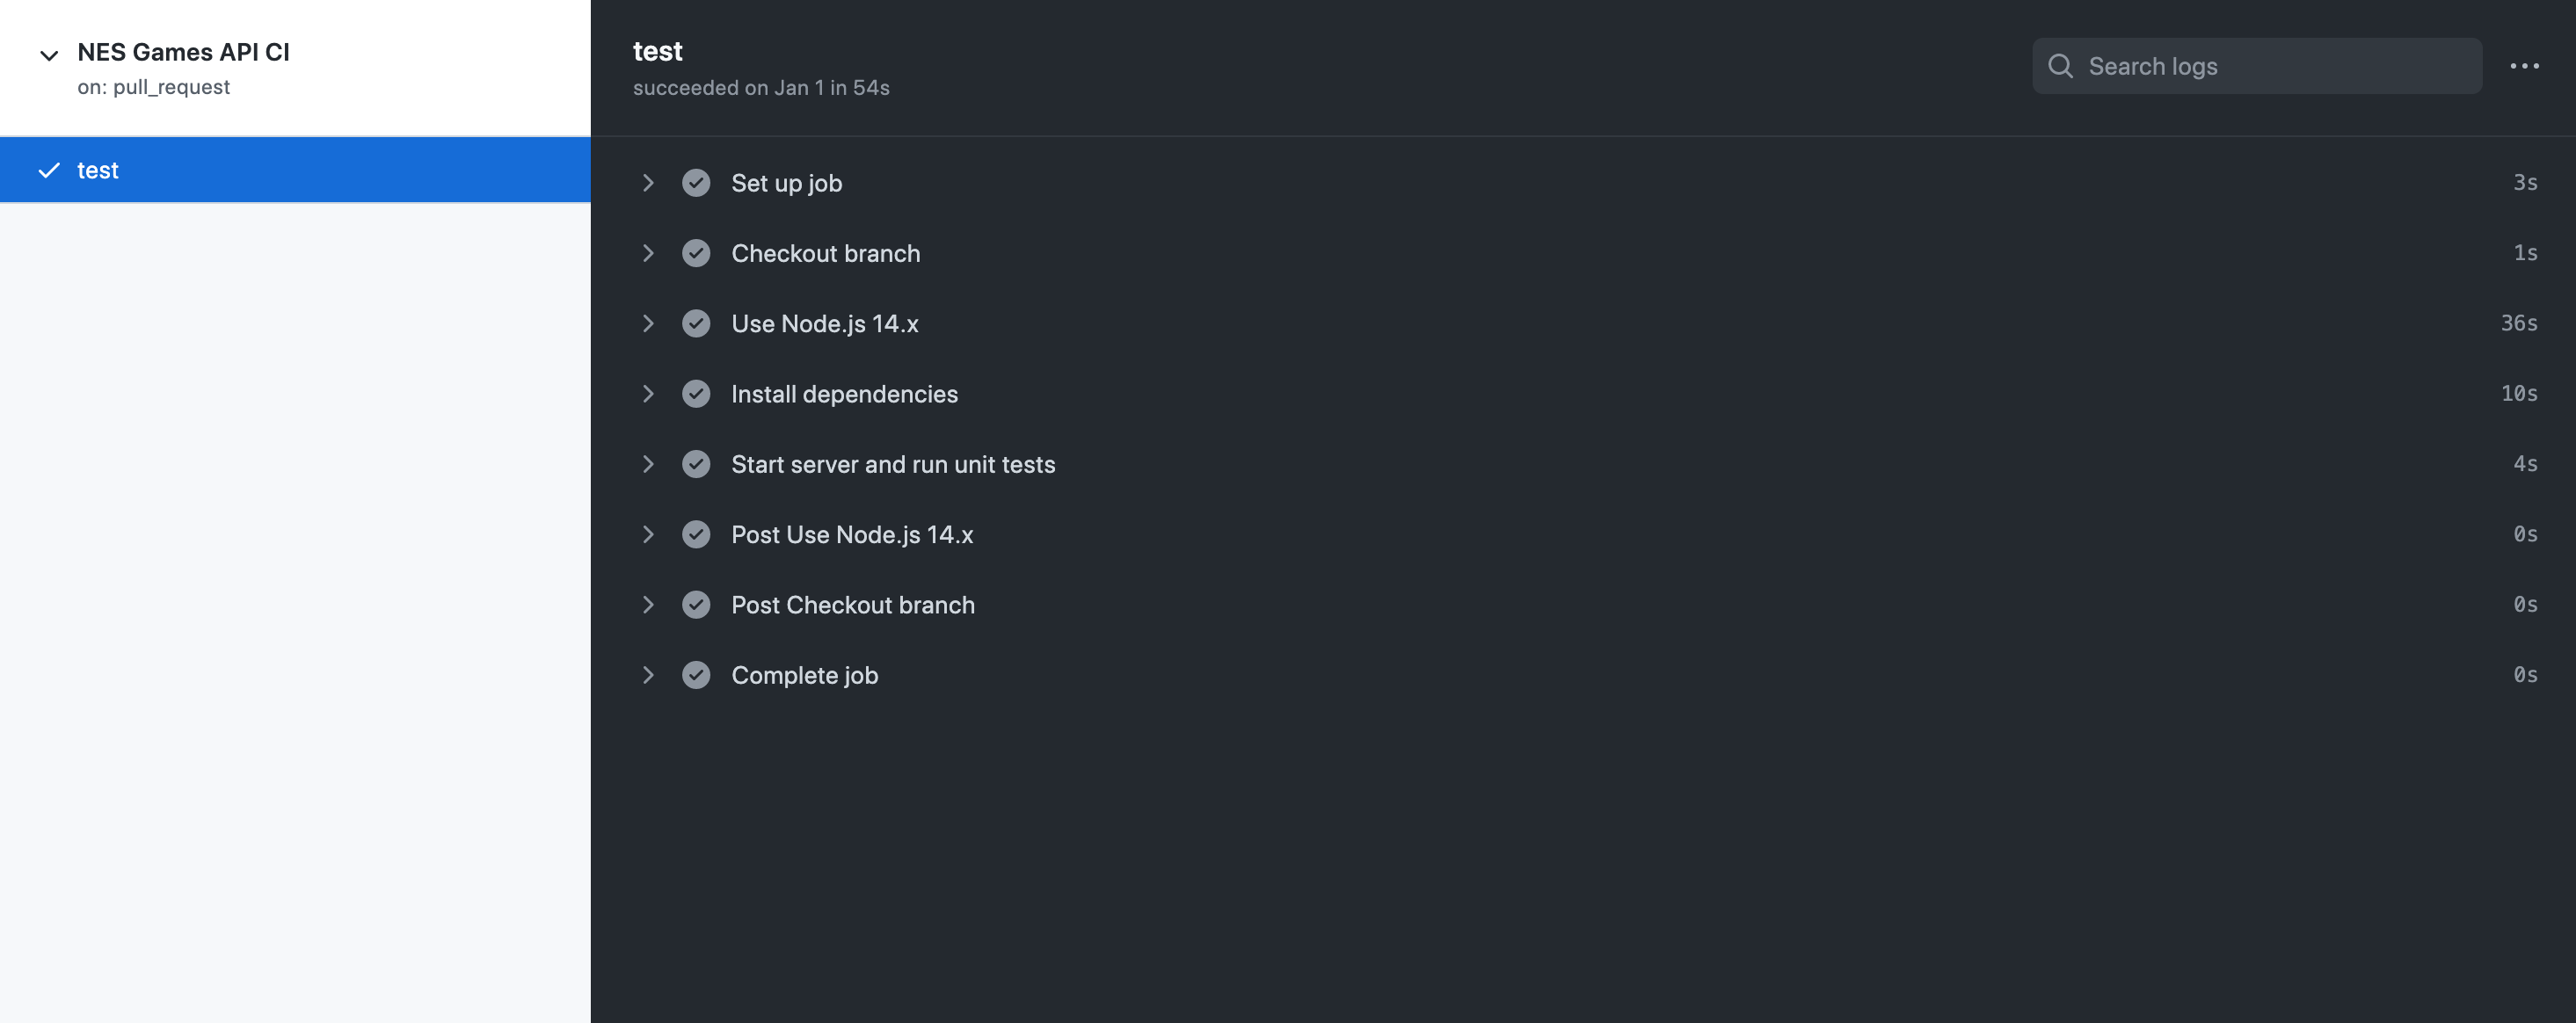Click the checkmark icon next to test job
This screenshot has height=1023, width=2576.
click(48, 170)
